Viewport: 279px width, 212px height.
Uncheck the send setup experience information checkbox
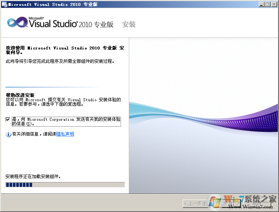tap(8, 119)
